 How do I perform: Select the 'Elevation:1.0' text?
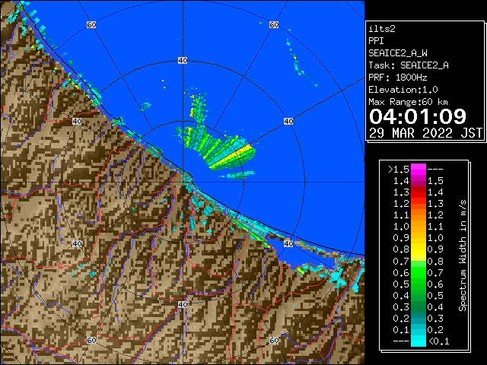[x=403, y=90]
